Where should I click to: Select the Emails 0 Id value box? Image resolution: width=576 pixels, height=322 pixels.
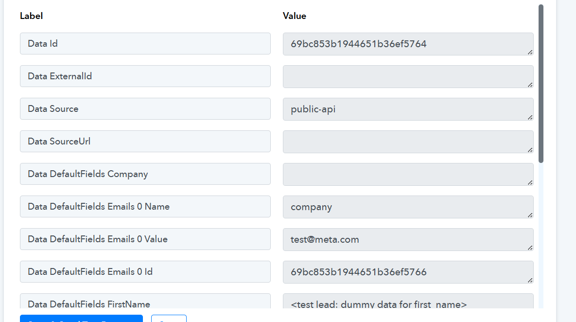[407, 272]
